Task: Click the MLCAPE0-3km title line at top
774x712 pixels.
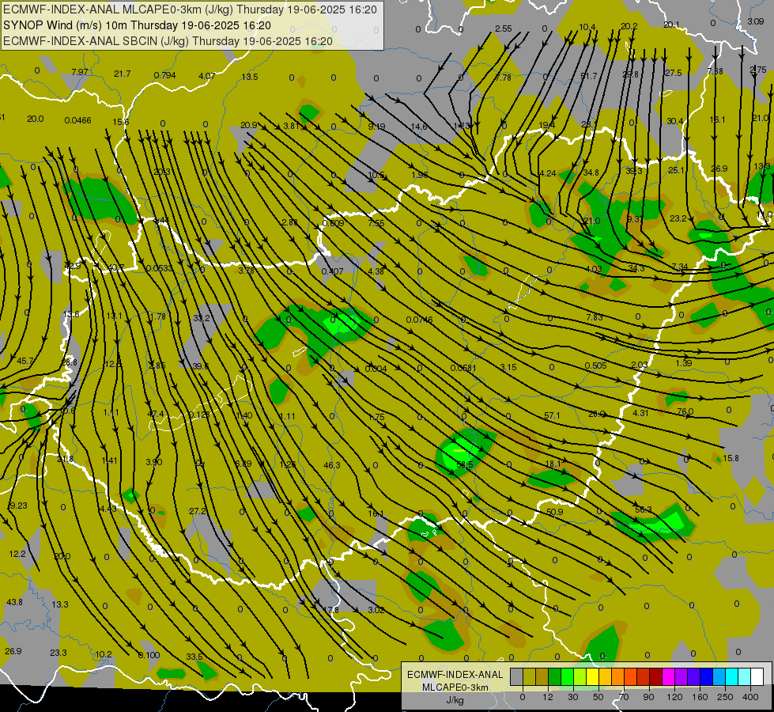Action: coord(190,9)
